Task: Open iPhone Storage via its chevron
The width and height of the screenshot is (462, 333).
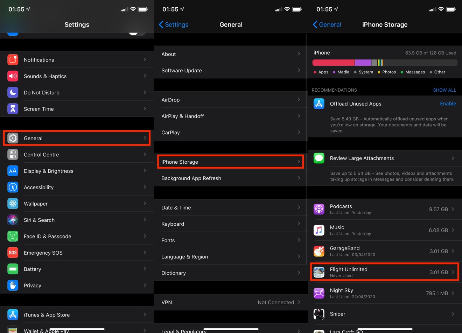Action: [299, 162]
